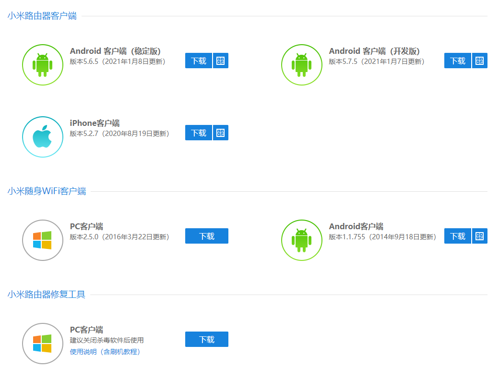Screen dimensions: 499x382
Task: Click the Windows logo under 小米路由器修复工具
Action: tap(43, 343)
